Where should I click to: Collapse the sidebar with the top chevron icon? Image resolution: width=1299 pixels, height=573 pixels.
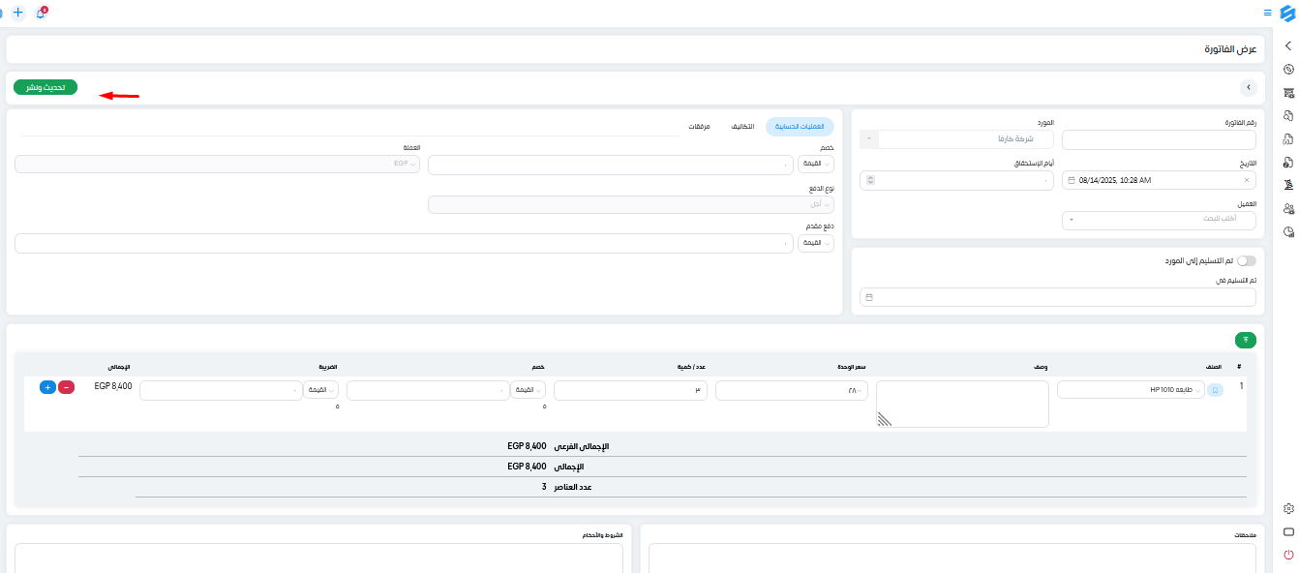point(1287,45)
